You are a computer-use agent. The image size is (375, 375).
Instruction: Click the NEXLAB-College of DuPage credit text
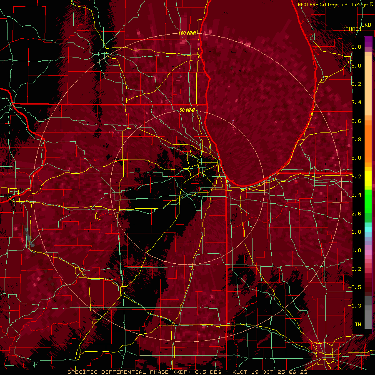[x=332, y=5]
